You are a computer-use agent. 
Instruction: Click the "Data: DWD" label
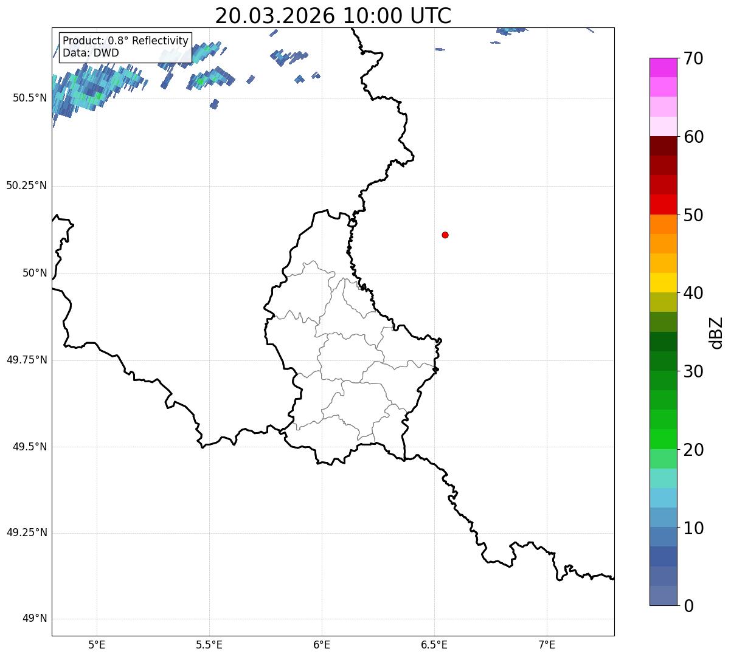coord(91,53)
